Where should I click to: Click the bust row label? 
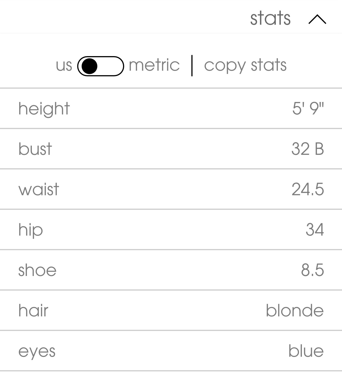coord(35,149)
